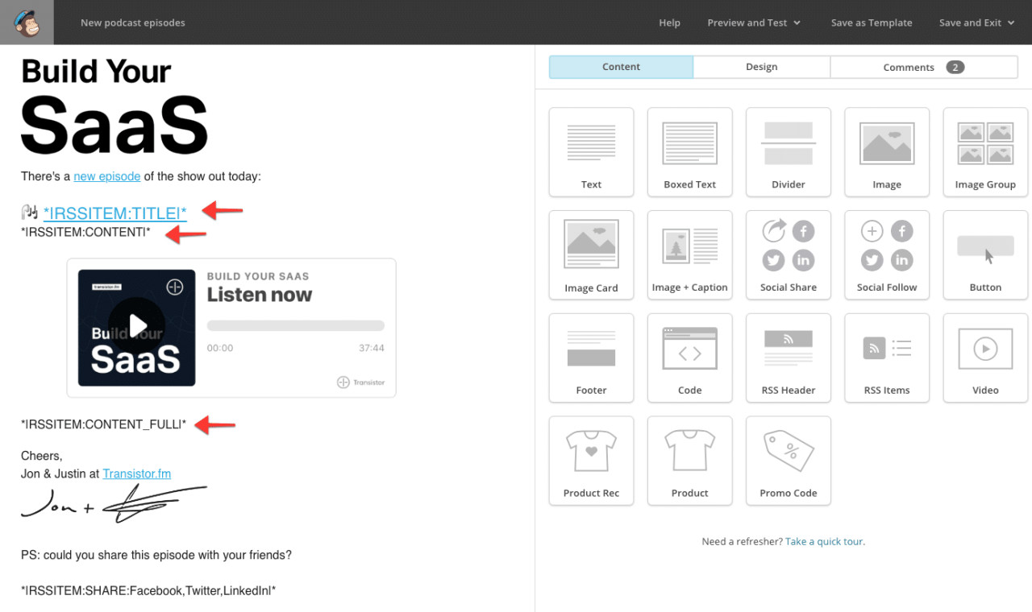Select the Social Follow block
Image resolution: width=1032 pixels, height=612 pixels.
point(886,254)
